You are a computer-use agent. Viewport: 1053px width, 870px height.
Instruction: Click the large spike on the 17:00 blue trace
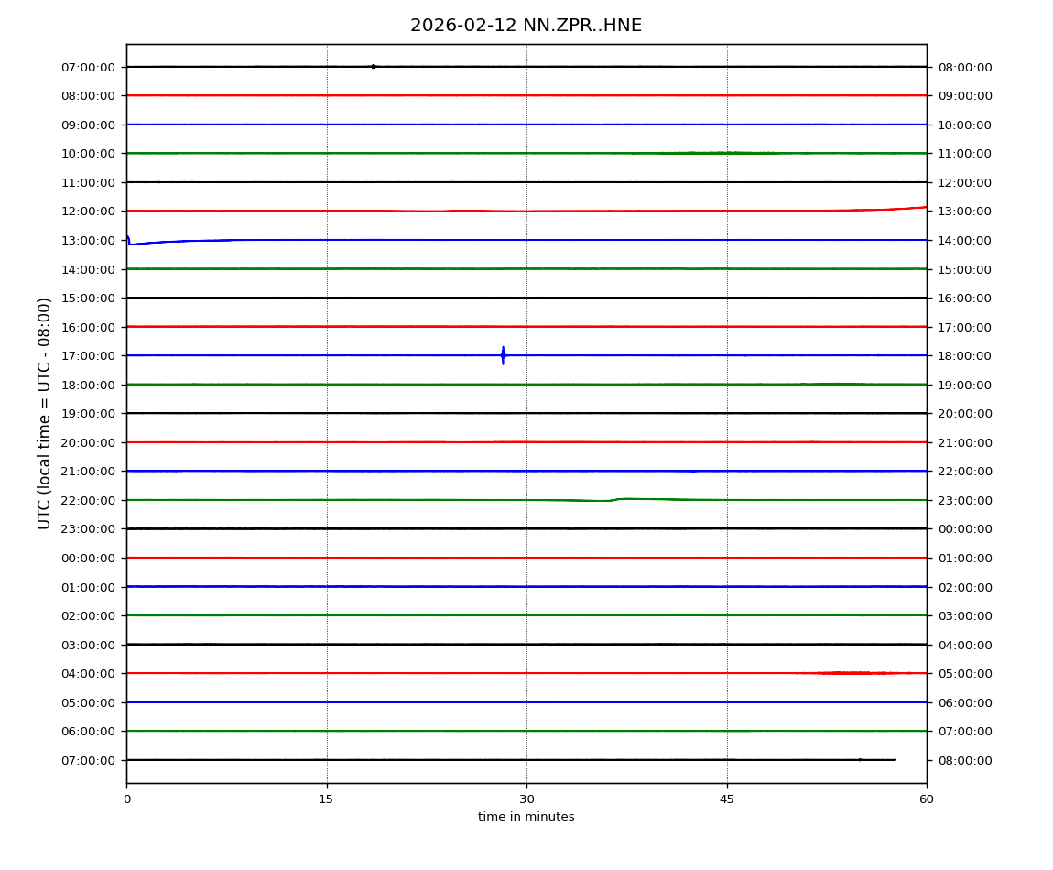[x=503, y=355]
